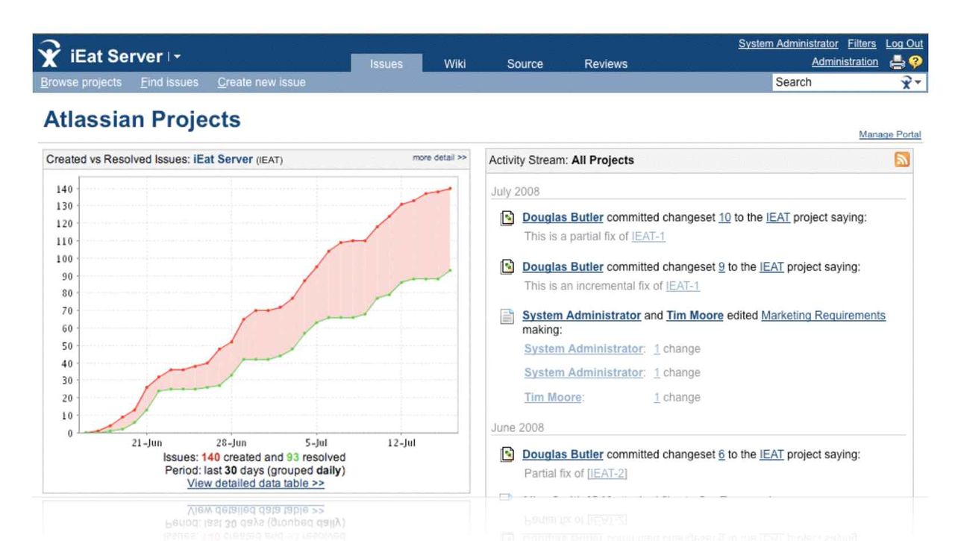Open the yellow help question icon
This screenshot has height=541, width=961.
point(915,63)
